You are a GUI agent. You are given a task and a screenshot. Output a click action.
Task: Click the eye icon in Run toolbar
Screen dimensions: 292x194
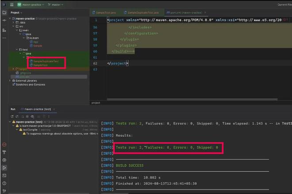click(x=32, y=116)
